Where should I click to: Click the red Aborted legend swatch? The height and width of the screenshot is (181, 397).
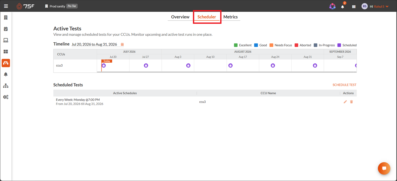(296, 45)
